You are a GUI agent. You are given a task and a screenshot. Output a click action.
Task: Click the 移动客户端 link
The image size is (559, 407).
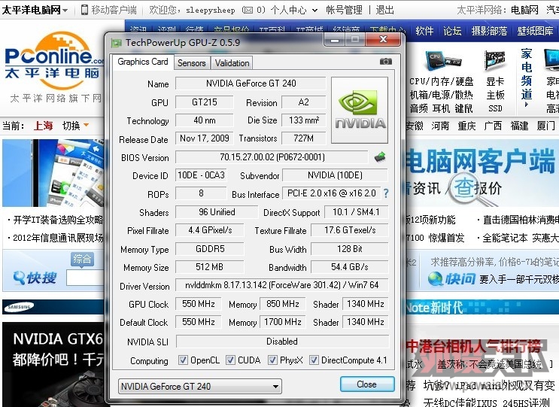[x=114, y=10]
